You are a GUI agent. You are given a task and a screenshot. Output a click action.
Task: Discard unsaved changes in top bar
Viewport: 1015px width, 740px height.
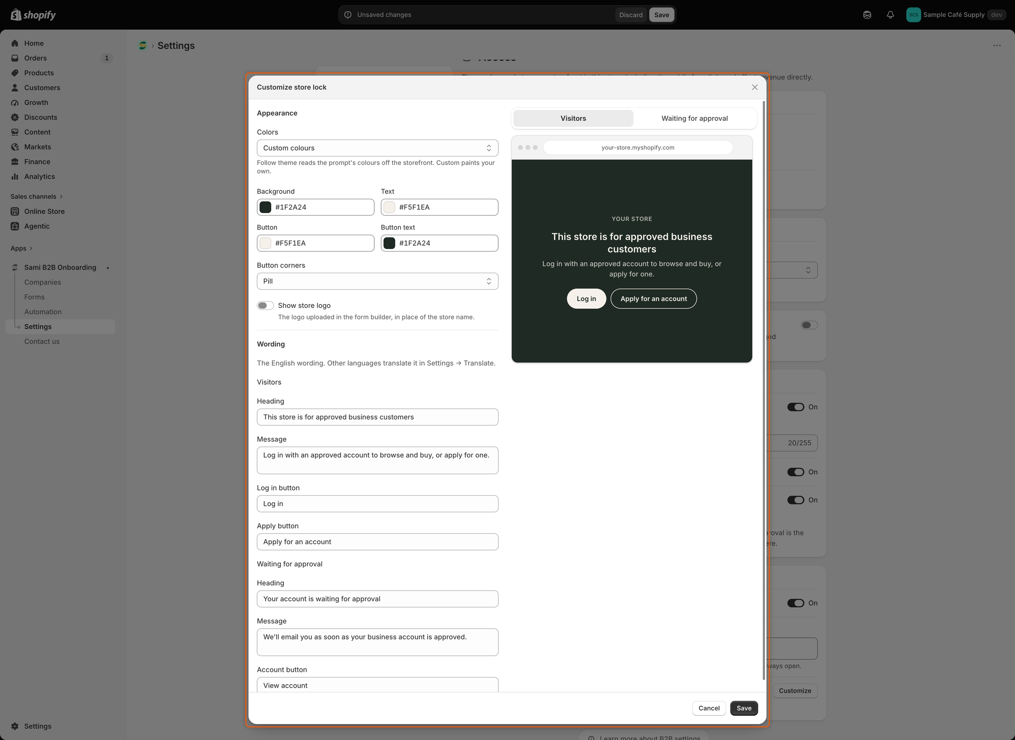[631, 15]
